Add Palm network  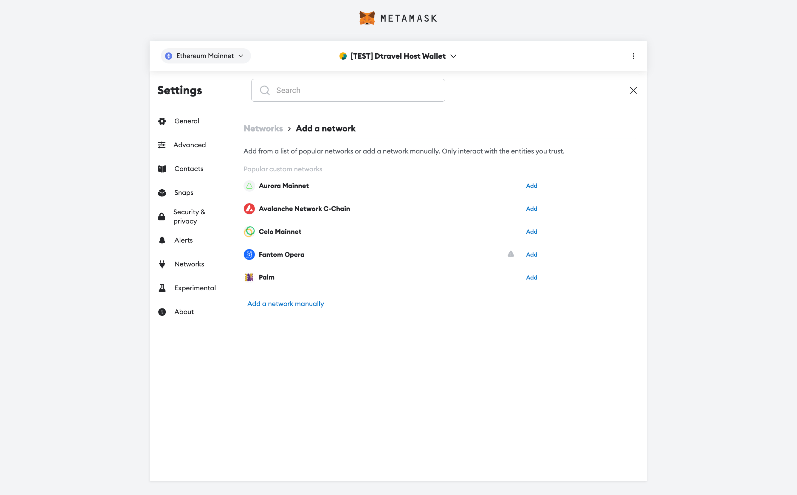click(x=531, y=277)
